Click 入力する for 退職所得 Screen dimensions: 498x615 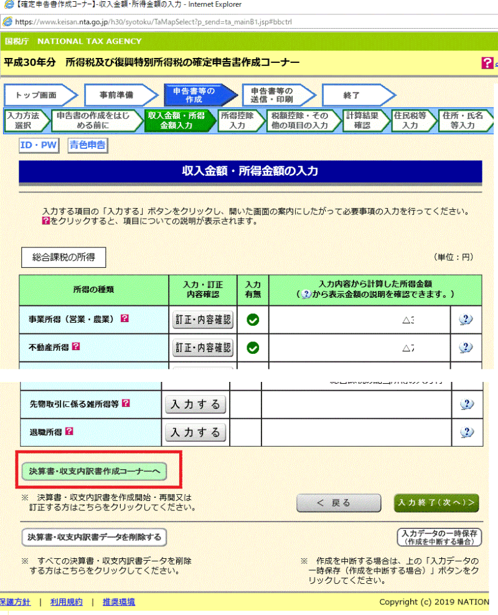[195, 432]
